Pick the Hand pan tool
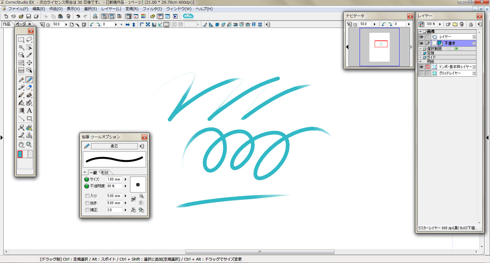The height and width of the screenshot is (263, 490). (21, 144)
